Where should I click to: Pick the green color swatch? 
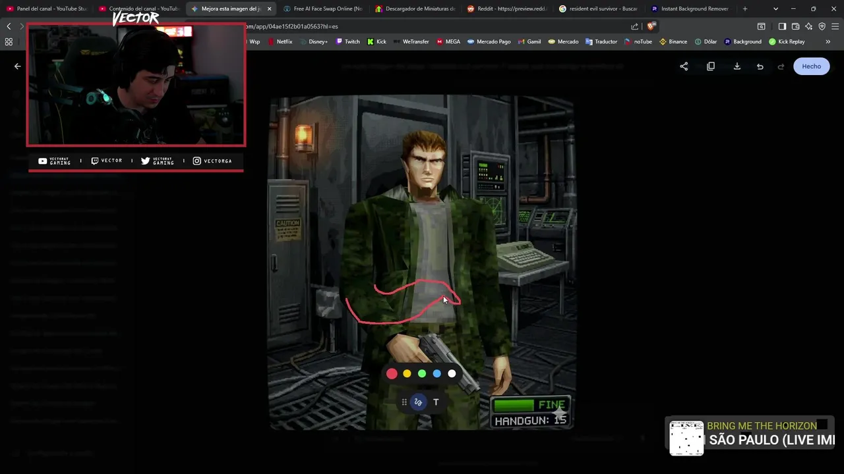pos(422,374)
